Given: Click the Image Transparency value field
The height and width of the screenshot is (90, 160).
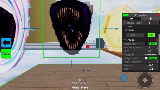Looking at the screenshot, I should (149, 62).
